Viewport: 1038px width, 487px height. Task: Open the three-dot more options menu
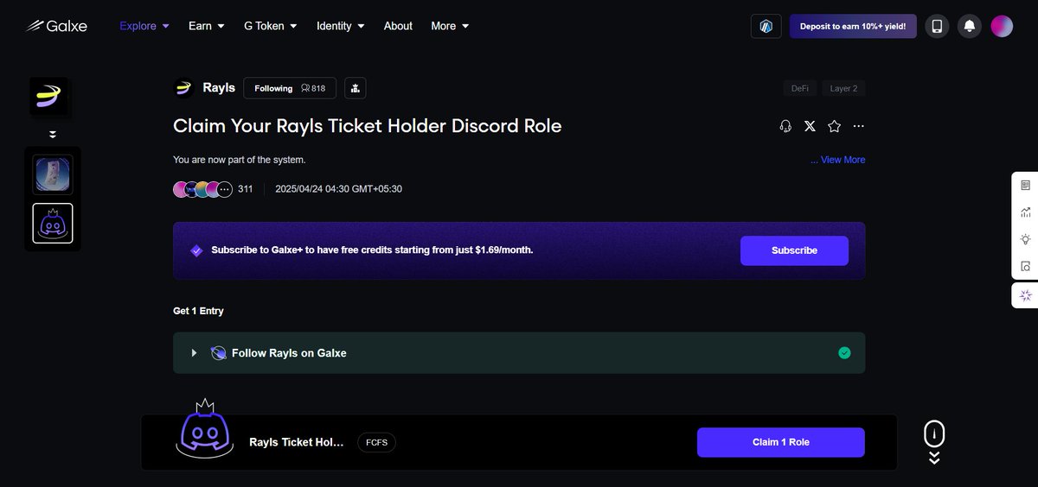pos(858,126)
